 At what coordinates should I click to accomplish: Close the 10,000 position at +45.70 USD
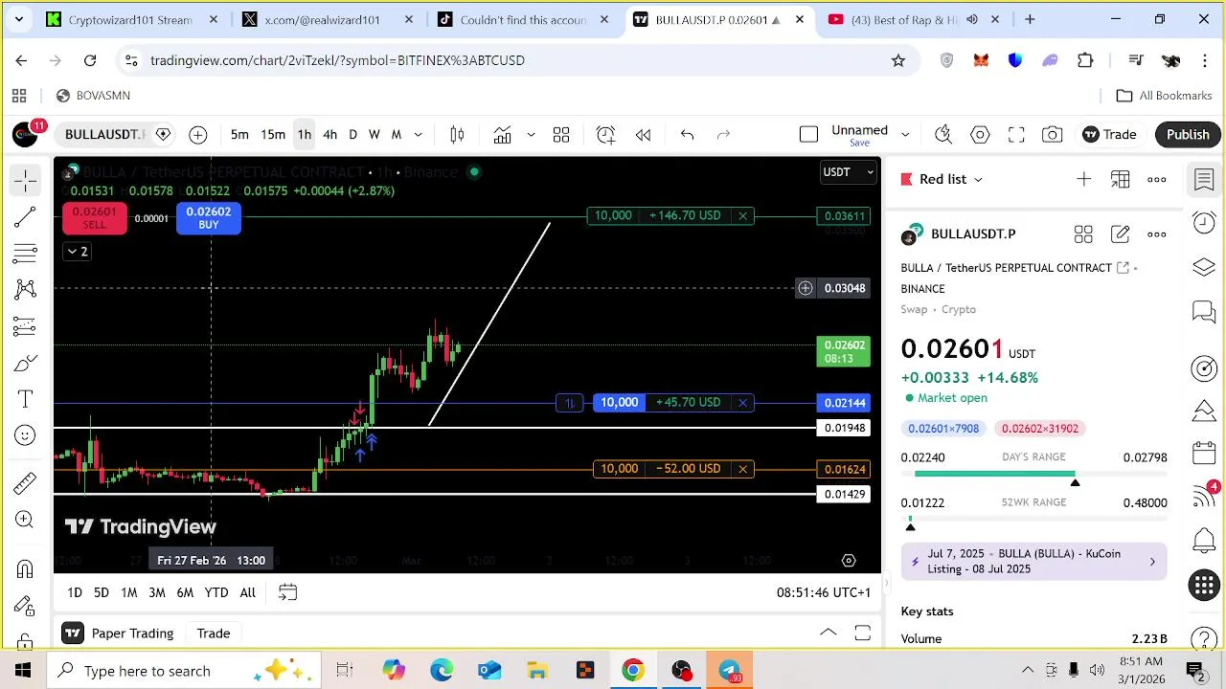(742, 403)
